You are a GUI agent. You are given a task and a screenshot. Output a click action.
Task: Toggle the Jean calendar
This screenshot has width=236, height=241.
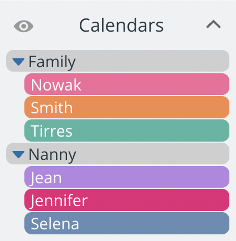[x=127, y=177]
